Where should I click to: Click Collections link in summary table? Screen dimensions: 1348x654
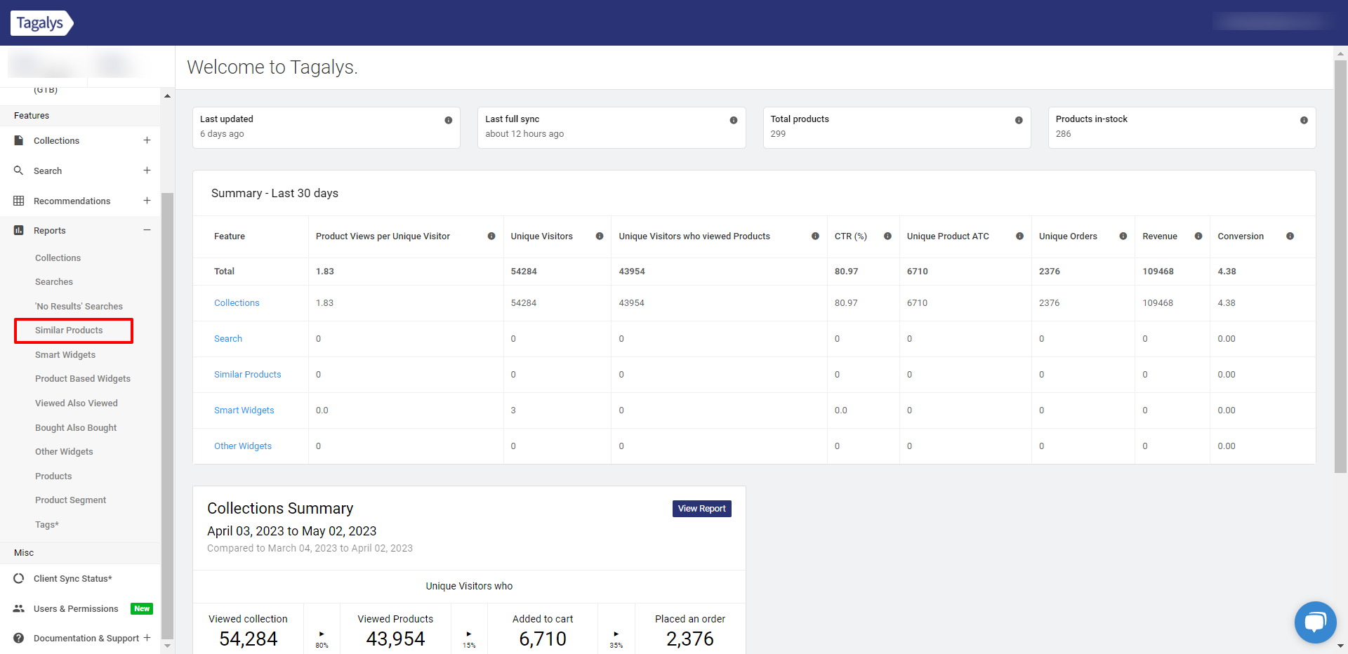[x=237, y=302]
